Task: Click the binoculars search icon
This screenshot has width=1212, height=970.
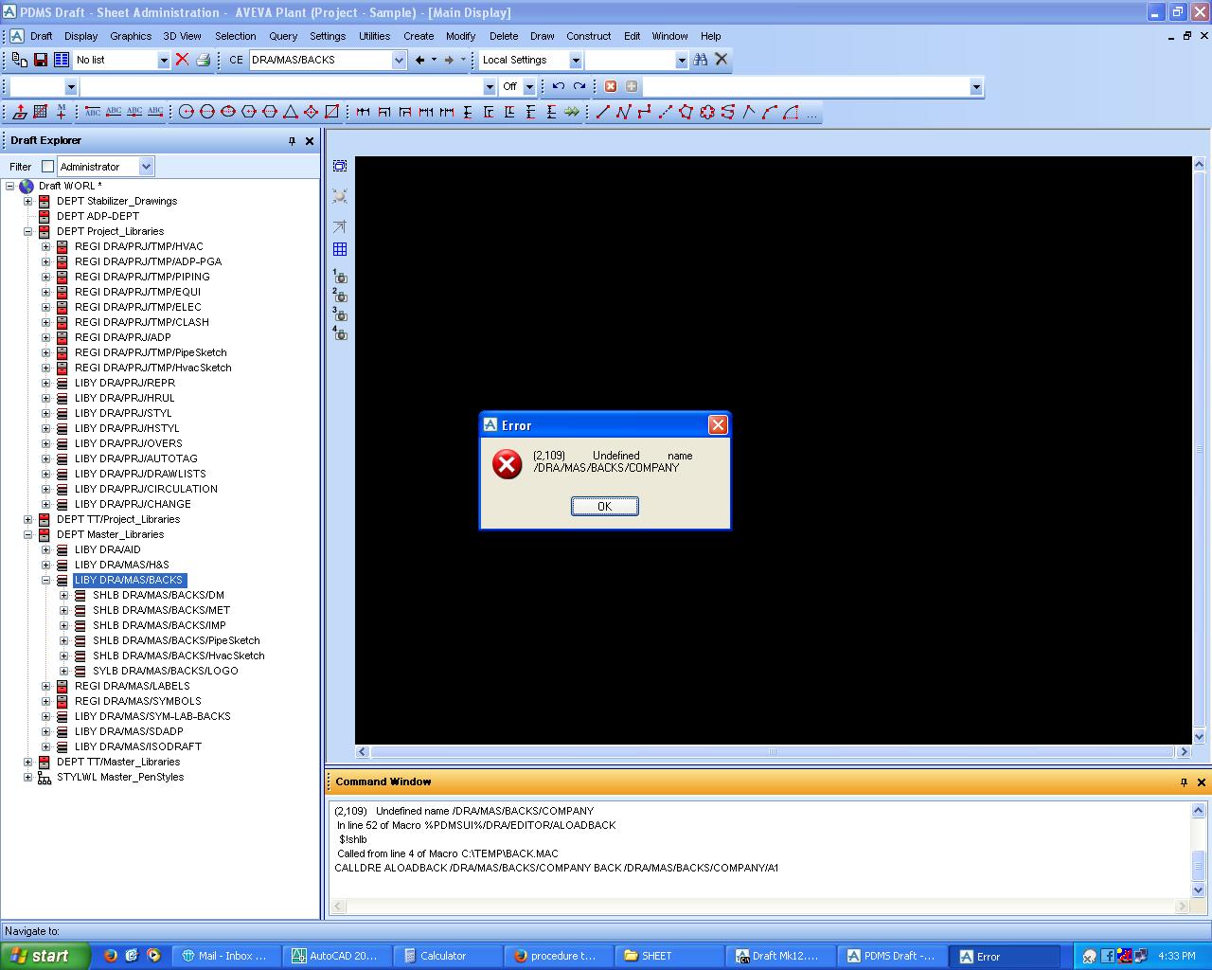Action: [700, 60]
